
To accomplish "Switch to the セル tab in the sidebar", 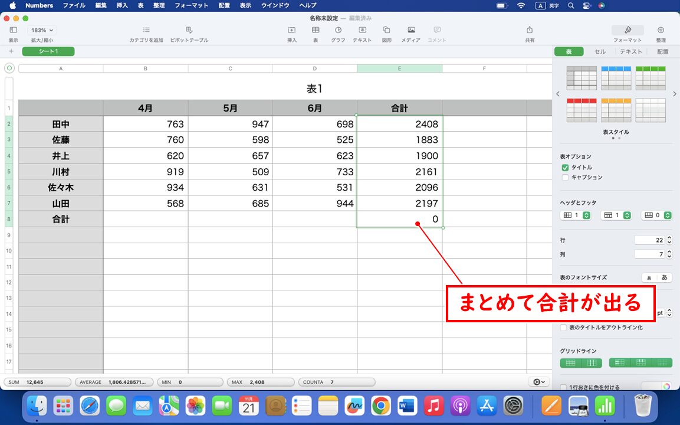I will pyautogui.click(x=600, y=51).
